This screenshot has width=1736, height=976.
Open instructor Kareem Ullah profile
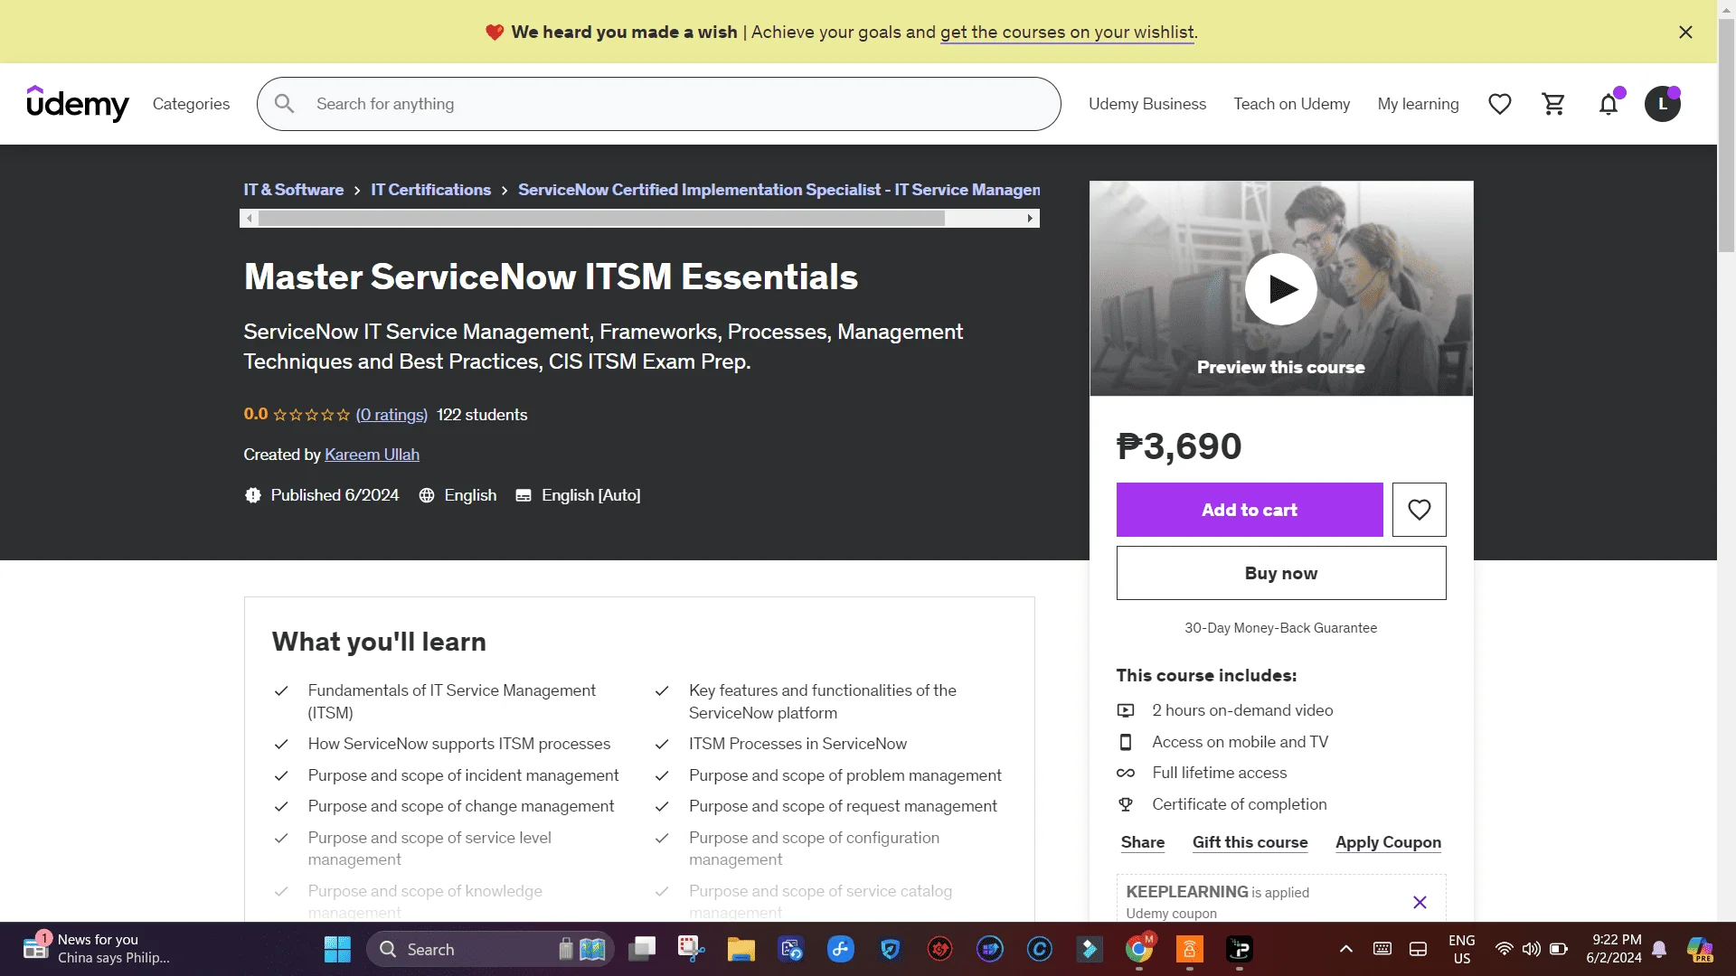[x=372, y=455]
